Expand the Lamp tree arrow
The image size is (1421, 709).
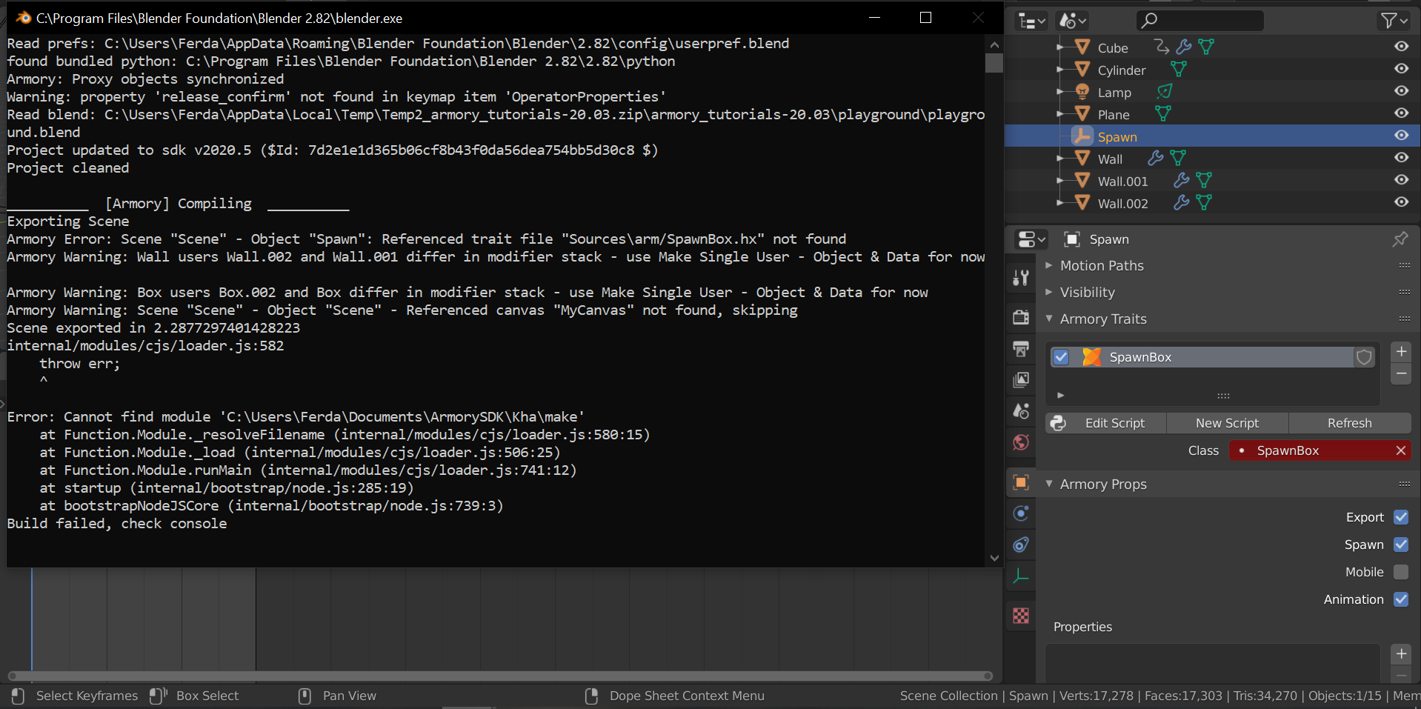pos(1060,92)
